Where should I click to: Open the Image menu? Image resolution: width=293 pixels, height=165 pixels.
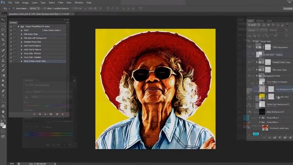(x=26, y=3)
